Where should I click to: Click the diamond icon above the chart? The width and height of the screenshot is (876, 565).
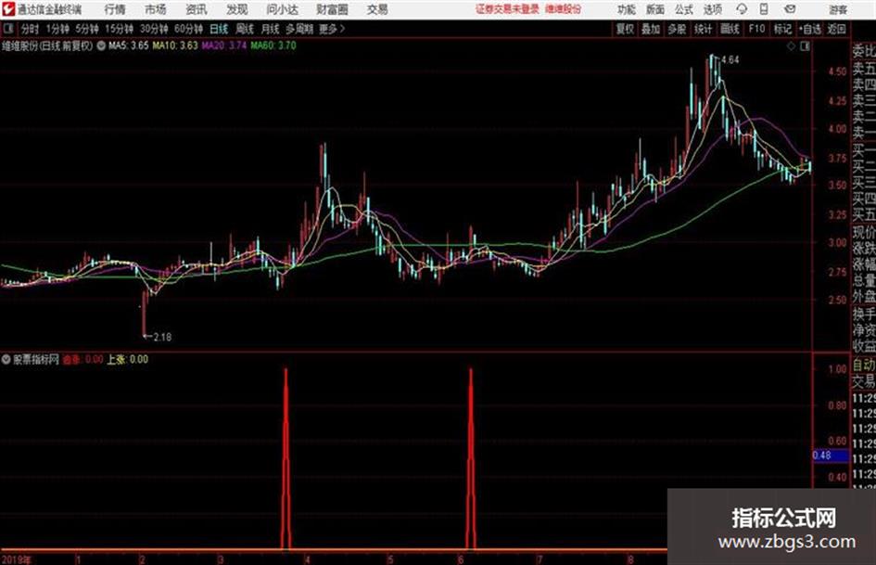point(791,46)
